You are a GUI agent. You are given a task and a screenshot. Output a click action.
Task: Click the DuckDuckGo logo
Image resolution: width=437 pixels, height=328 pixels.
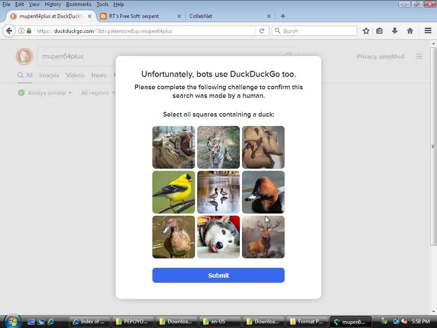(24, 56)
